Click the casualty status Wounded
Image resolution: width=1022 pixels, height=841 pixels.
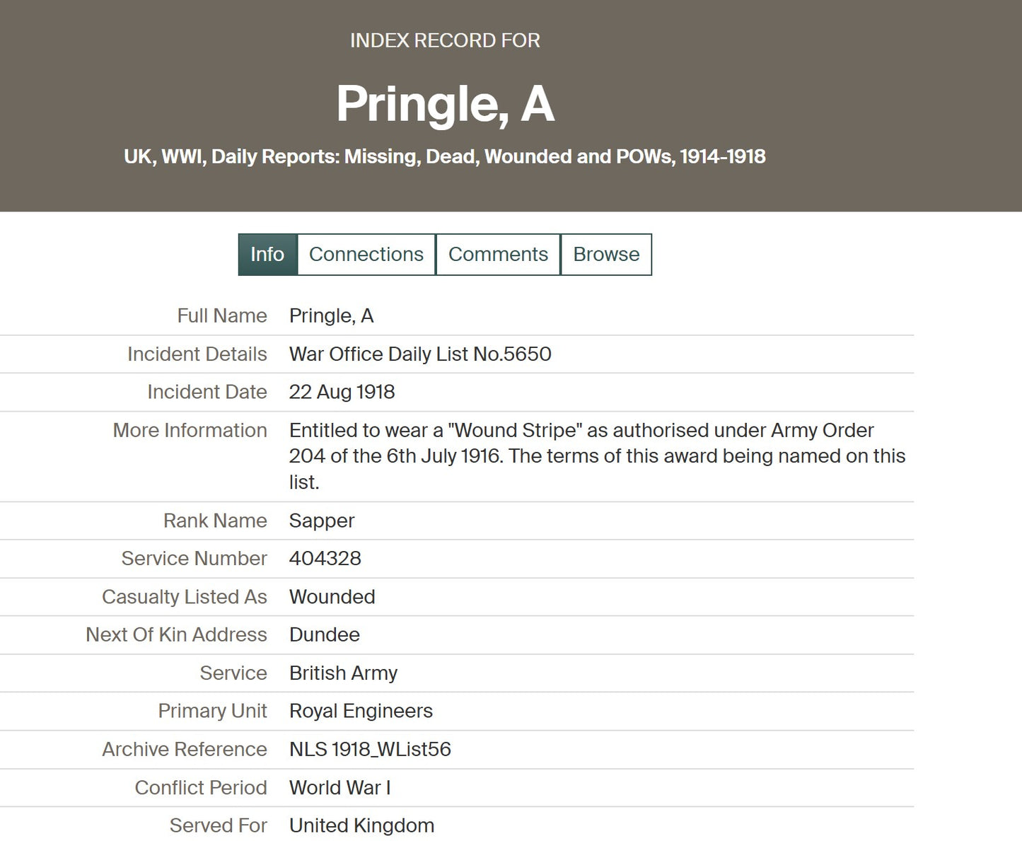point(332,597)
